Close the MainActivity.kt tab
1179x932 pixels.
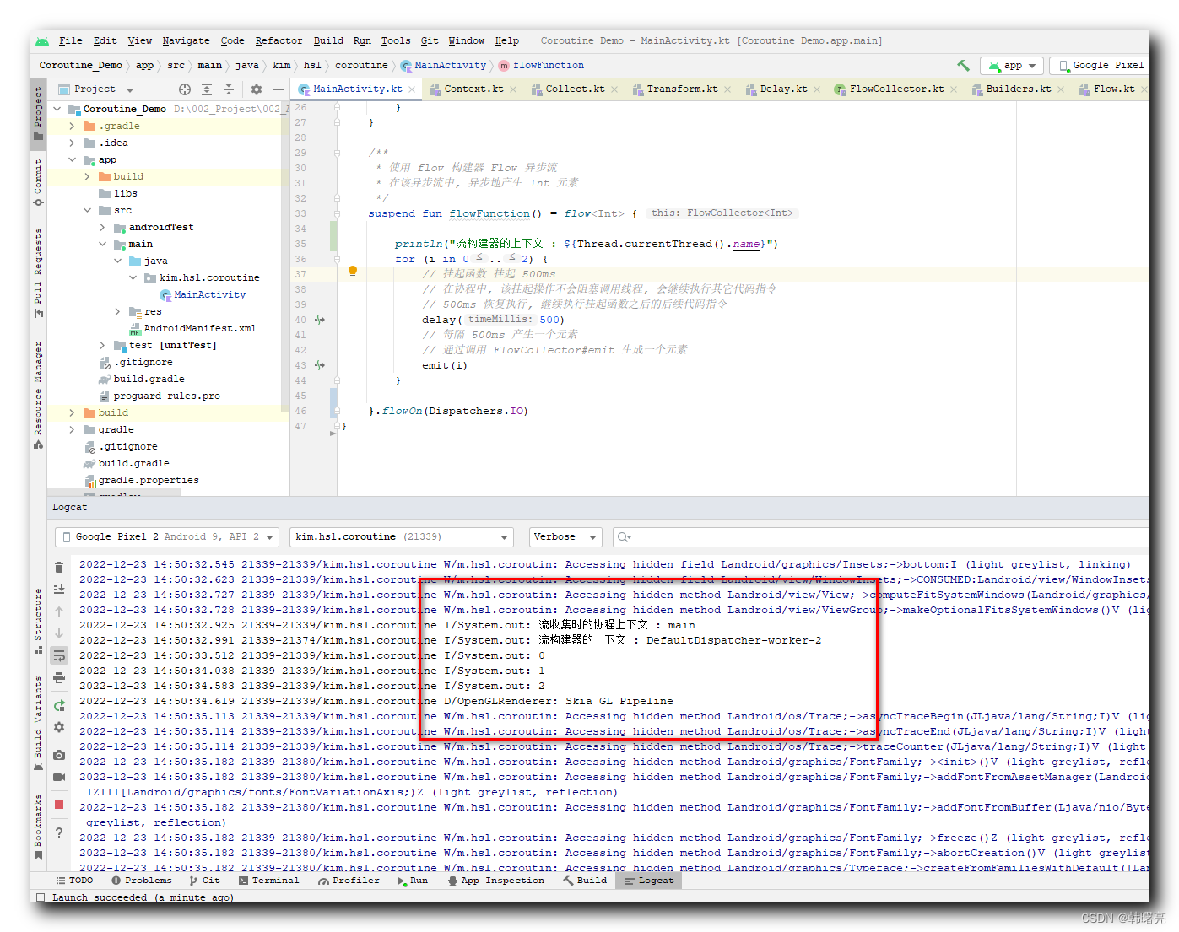[x=412, y=89]
